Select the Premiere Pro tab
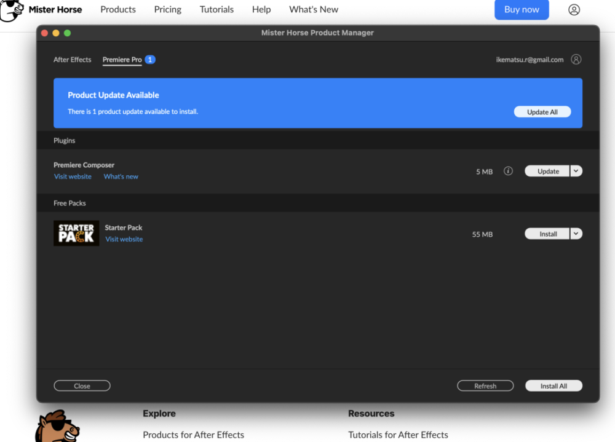Image resolution: width=615 pixels, height=442 pixels. tap(122, 60)
